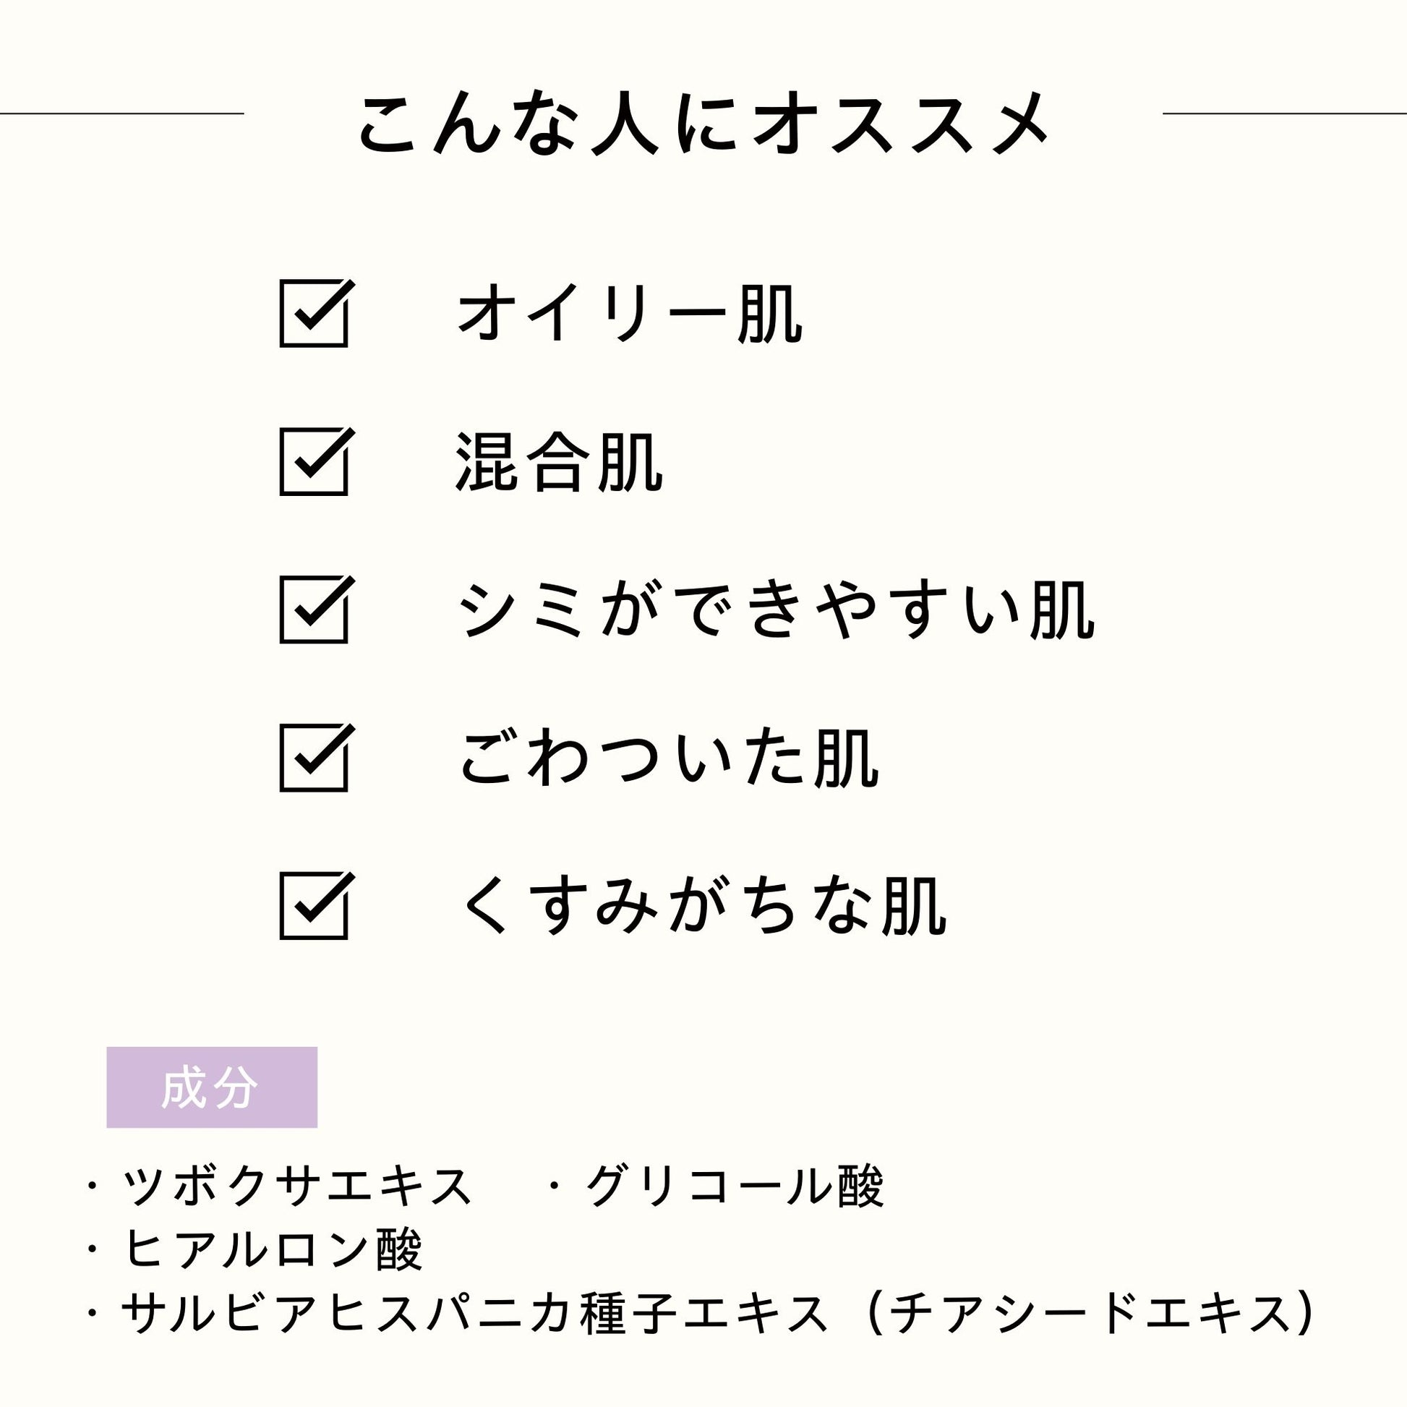Toggle the checkbox beside オイリー肌
1407x1407 pixels.
pos(314,313)
